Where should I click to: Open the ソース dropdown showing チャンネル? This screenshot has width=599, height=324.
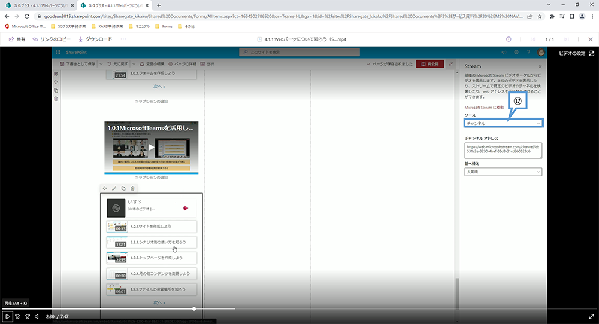click(503, 123)
